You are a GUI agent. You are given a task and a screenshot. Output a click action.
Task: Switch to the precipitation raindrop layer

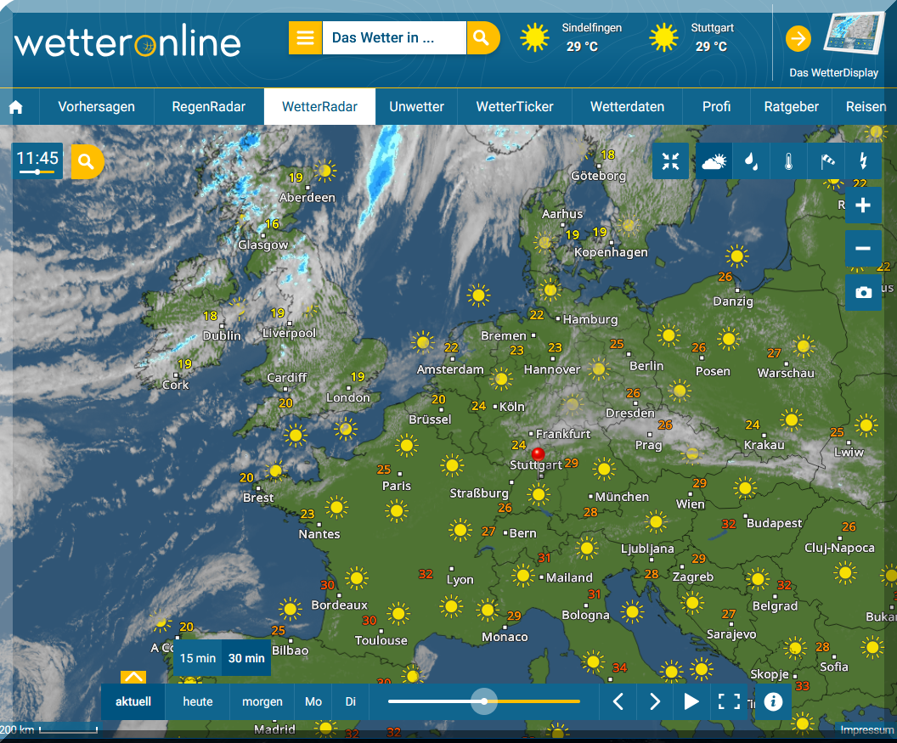(752, 160)
